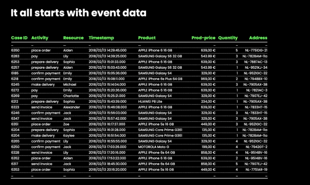310x185 pixels.
Task: Click the slide title 'It all starts with event data'
Action: (78, 13)
